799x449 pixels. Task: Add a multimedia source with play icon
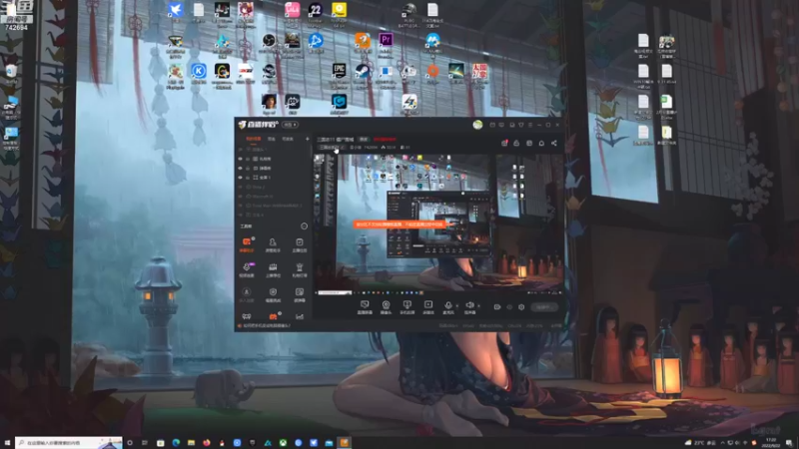pos(428,306)
